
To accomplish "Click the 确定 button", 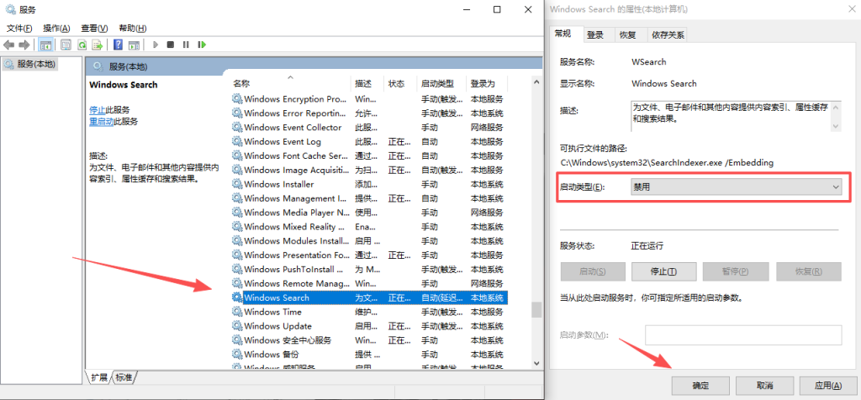I will coord(700,385).
